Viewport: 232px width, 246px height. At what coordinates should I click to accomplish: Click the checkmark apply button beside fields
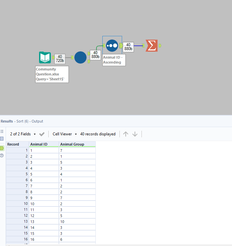42,134
